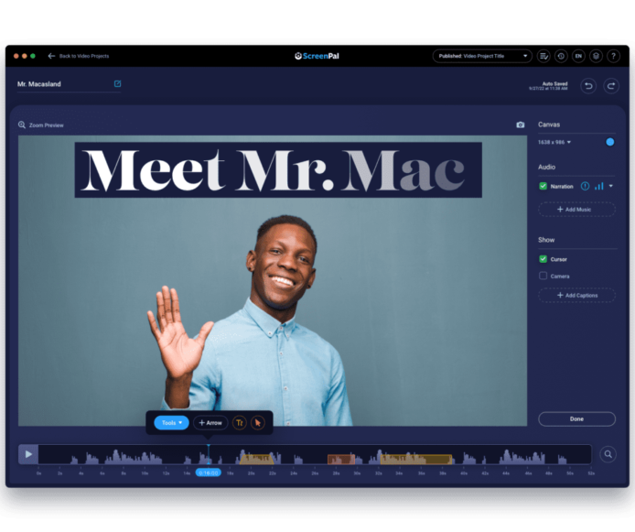
Task: Click the Add Music button
Action: click(576, 210)
